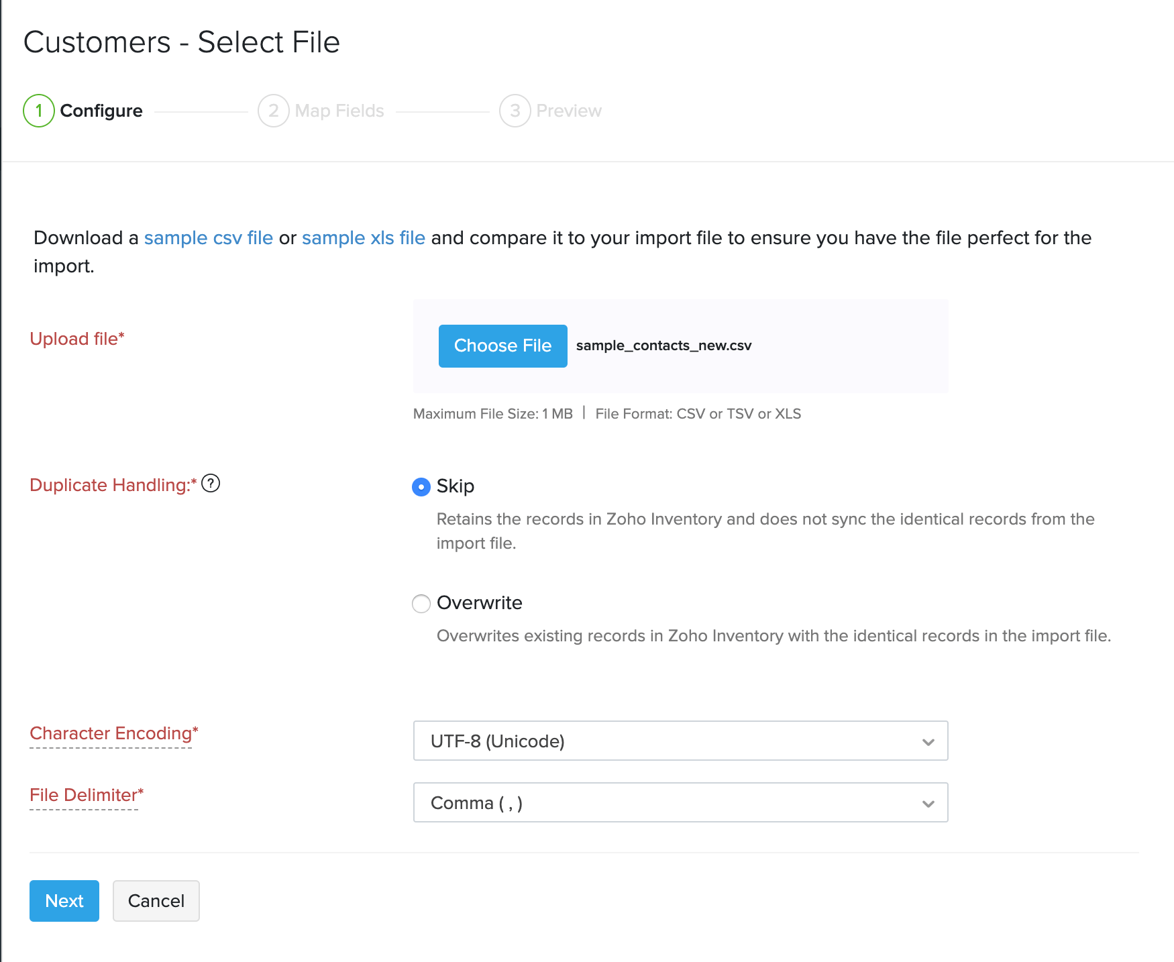
Task: Select the Skip duplicate handling option
Action: coord(421,487)
